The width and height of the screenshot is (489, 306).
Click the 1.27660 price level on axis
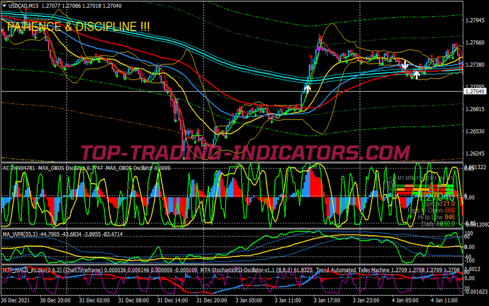(x=475, y=42)
